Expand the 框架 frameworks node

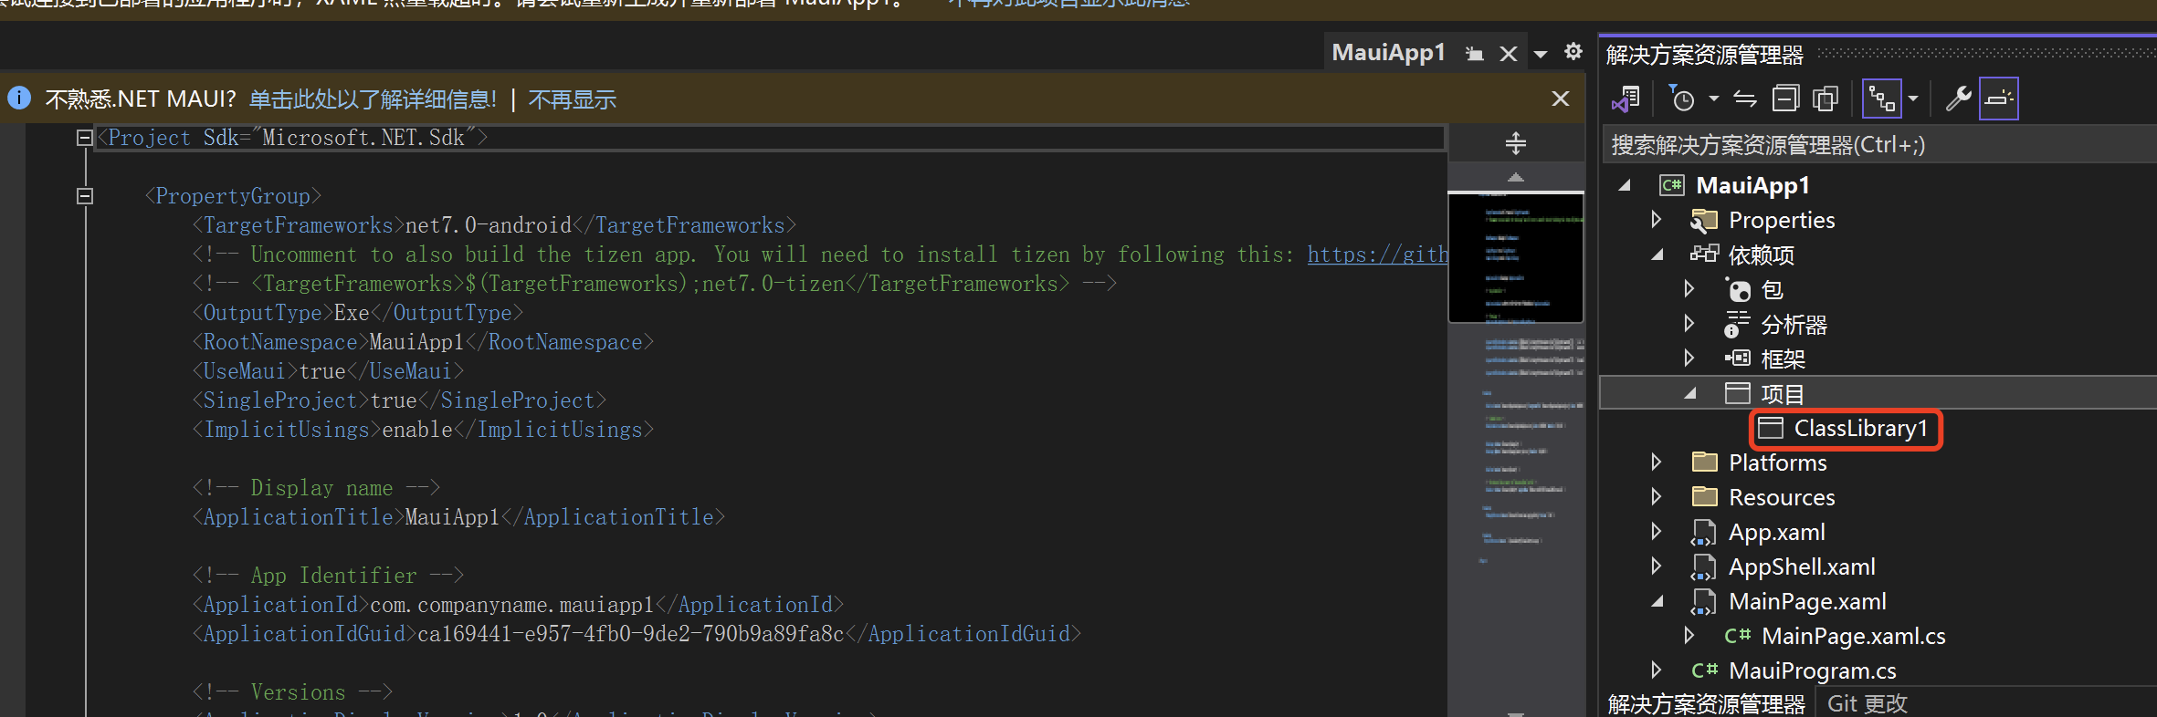(1689, 358)
